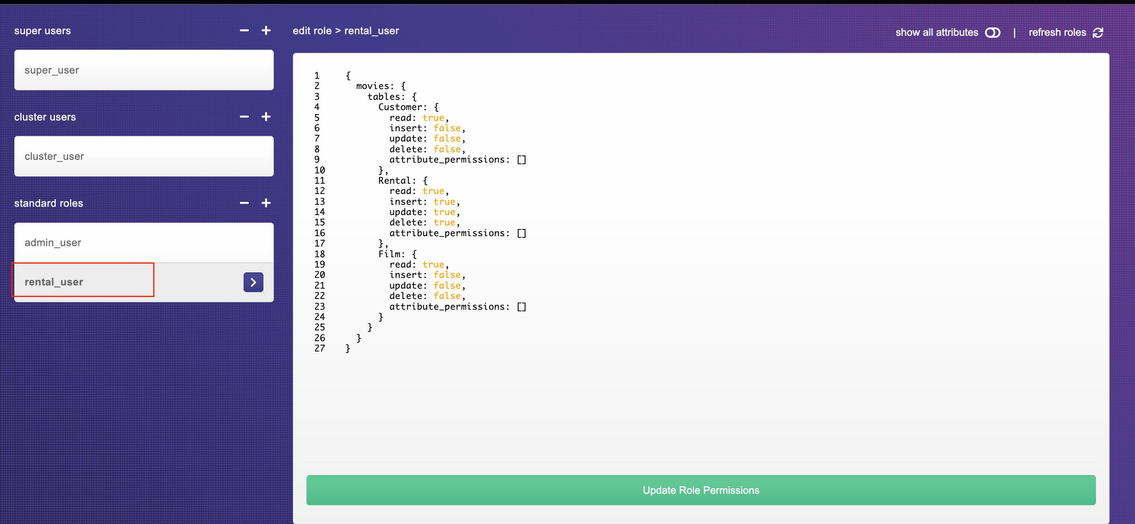This screenshot has width=1135, height=524.
Task: Click the refresh roles circular arrows icon
Action: point(1098,33)
